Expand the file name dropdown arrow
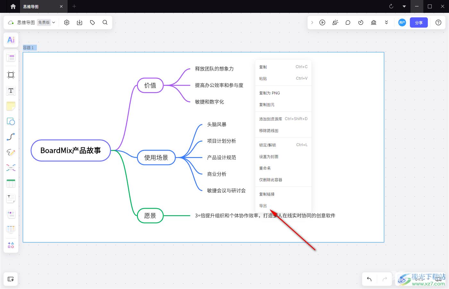449x289 pixels. click(54, 22)
